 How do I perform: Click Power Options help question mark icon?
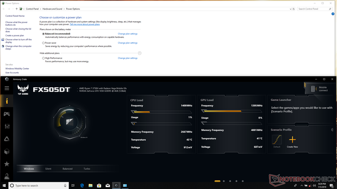[333, 14]
